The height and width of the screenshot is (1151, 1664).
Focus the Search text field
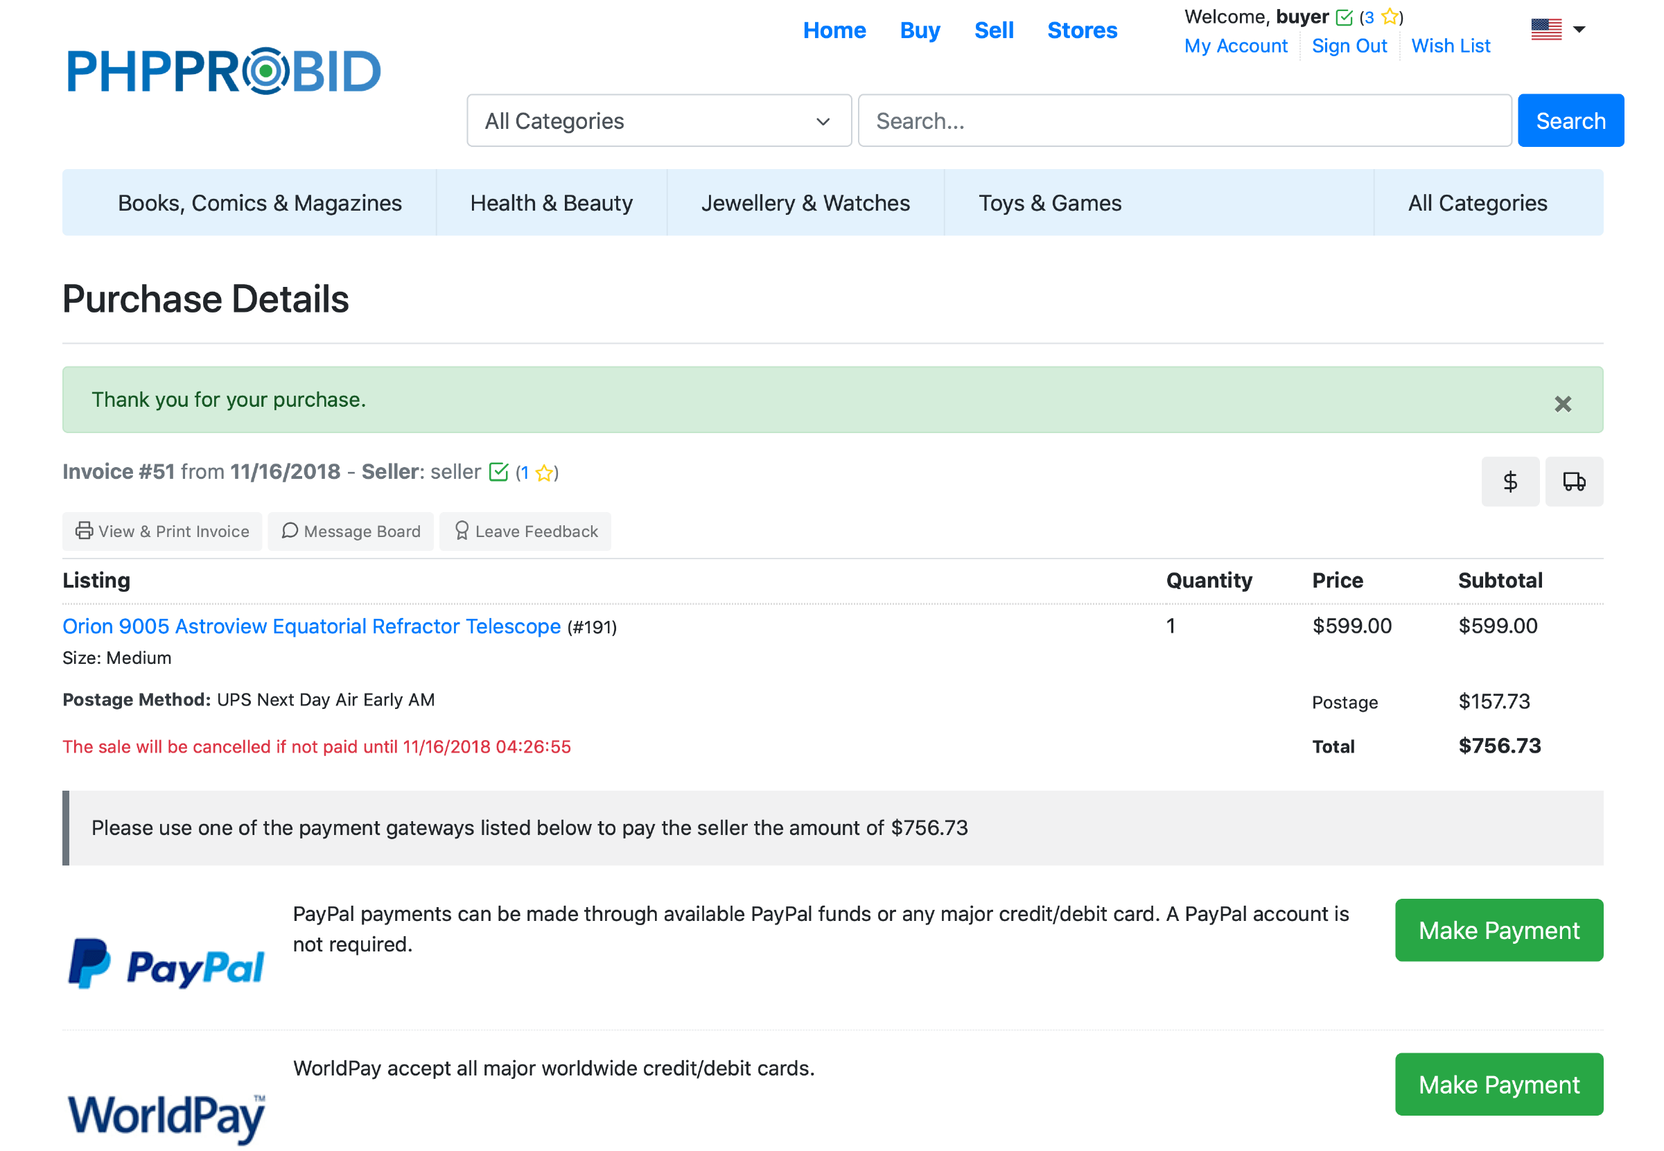(x=1184, y=121)
